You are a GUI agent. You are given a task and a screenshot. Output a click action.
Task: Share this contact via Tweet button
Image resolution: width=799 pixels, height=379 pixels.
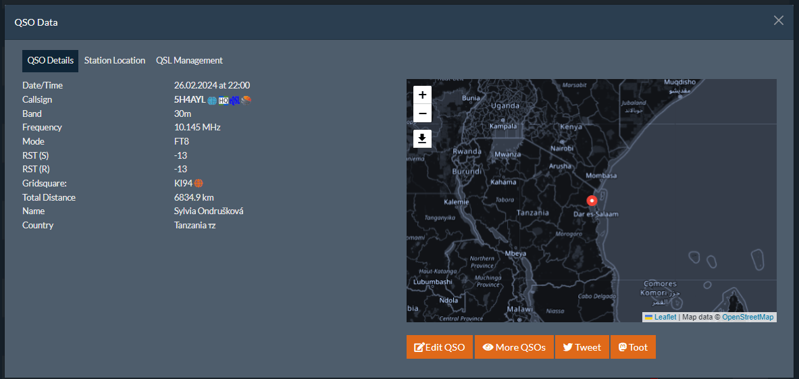pos(582,347)
